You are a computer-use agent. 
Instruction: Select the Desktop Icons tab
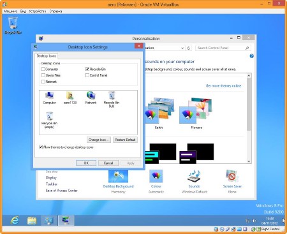pos(47,56)
